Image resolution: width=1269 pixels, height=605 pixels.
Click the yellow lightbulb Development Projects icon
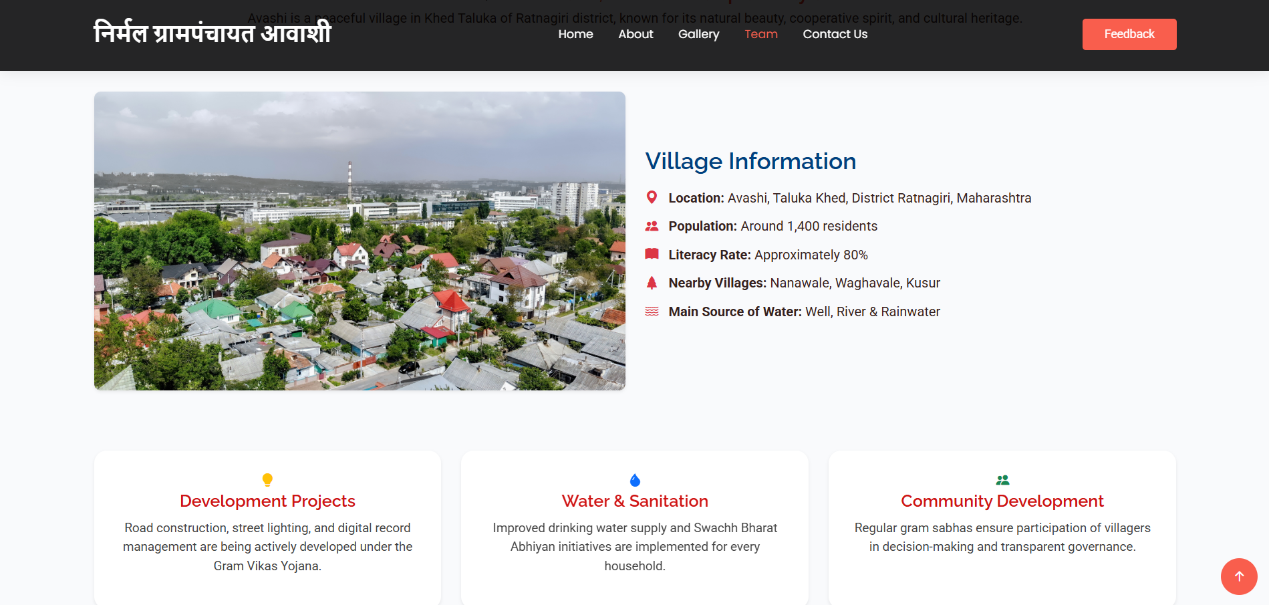tap(267, 479)
